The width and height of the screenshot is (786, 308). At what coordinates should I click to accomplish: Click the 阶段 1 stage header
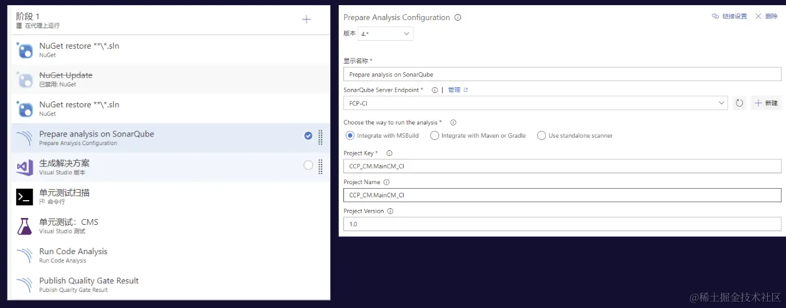171,20
